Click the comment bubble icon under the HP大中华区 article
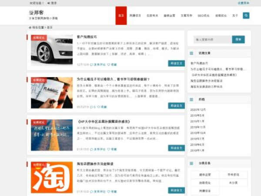Viewport: 261px width, 196px height. click(x=91, y=149)
